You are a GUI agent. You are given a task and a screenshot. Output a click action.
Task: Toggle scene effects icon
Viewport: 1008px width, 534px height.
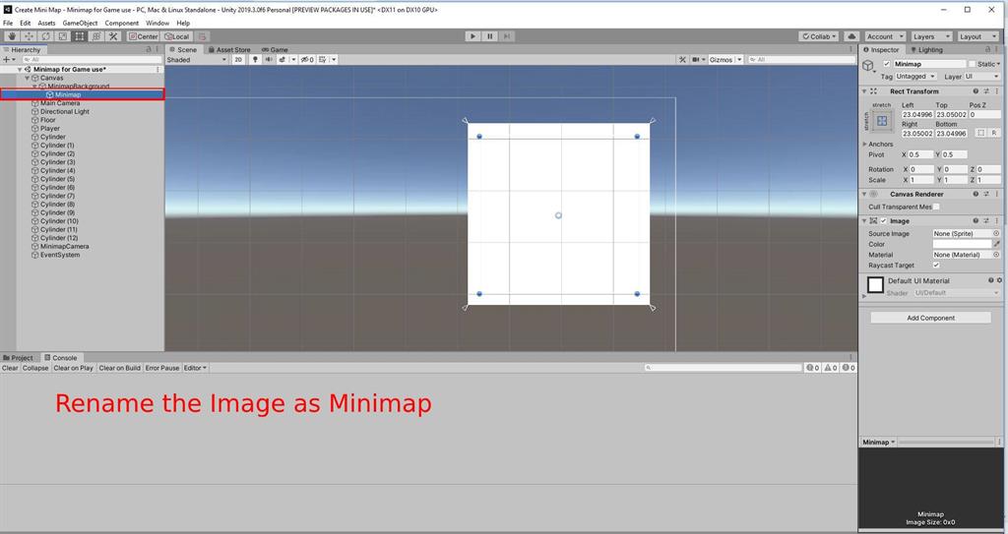(283, 59)
